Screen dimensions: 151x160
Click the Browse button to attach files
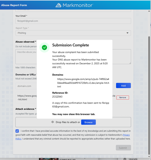pos(88,122)
